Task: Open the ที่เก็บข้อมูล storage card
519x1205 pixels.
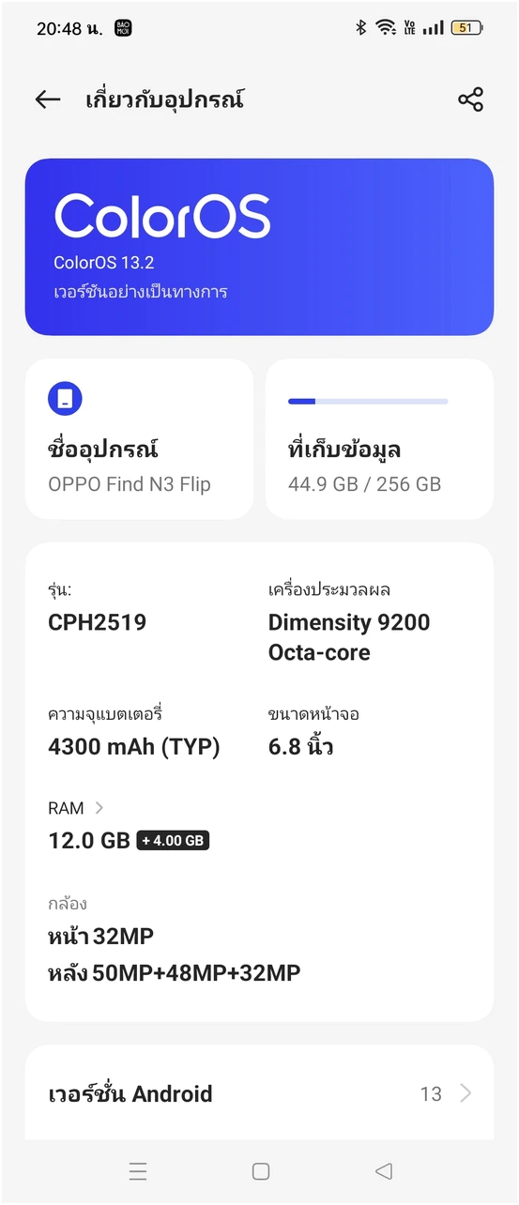Action: pyautogui.click(x=379, y=438)
